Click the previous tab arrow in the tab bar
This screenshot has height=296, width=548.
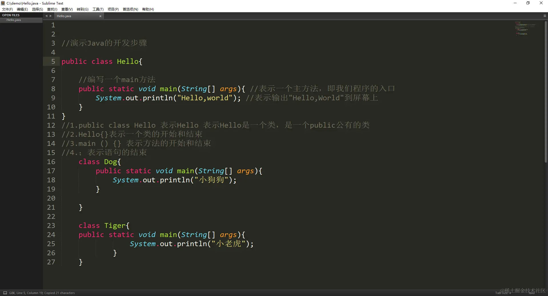(x=46, y=16)
